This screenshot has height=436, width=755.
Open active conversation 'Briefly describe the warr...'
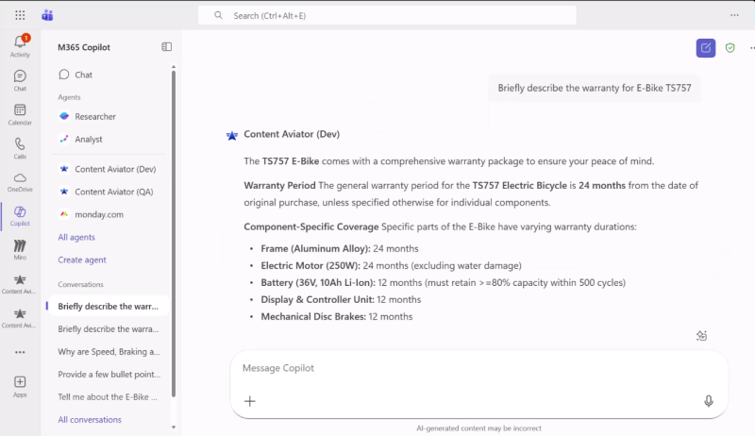[108, 306]
